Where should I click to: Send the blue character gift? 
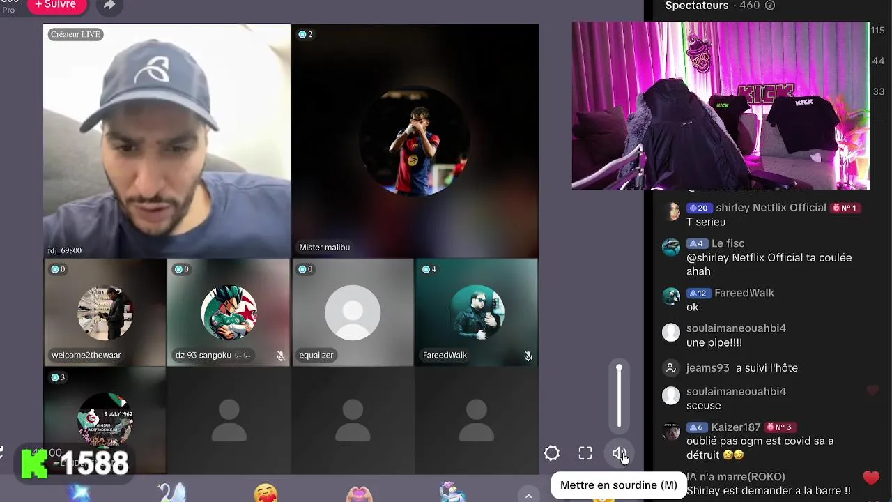452,492
